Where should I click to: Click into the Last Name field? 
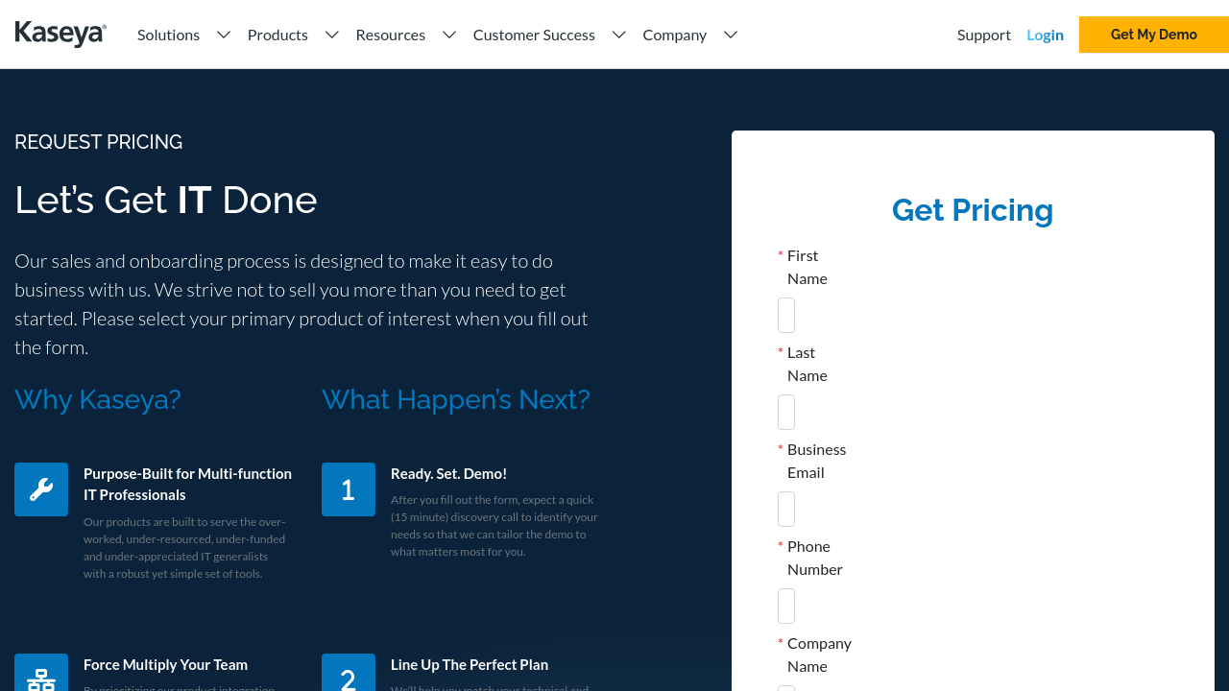pyautogui.click(x=786, y=412)
